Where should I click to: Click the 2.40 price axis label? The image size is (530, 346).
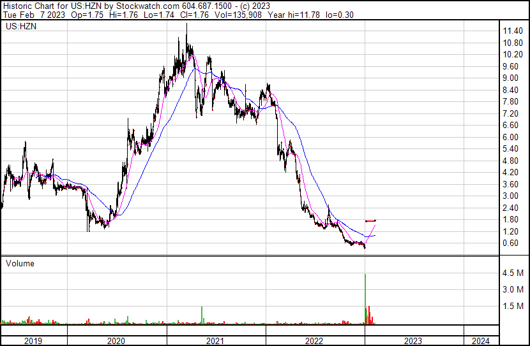coord(510,208)
